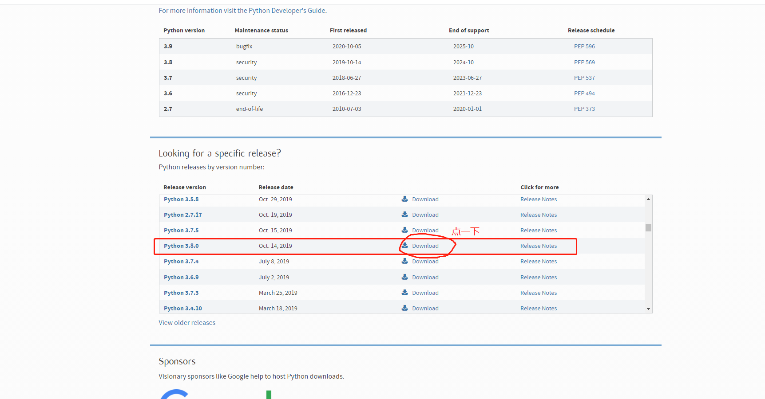Open the Python 3.4.10 release page
Screen dimensions: 765x399
[x=183, y=308]
